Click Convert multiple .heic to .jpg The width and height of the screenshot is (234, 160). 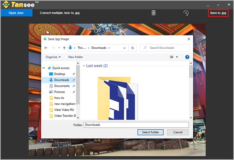[x=60, y=13]
